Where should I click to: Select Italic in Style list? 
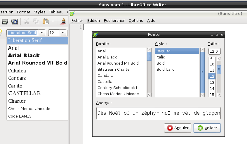[177, 57]
